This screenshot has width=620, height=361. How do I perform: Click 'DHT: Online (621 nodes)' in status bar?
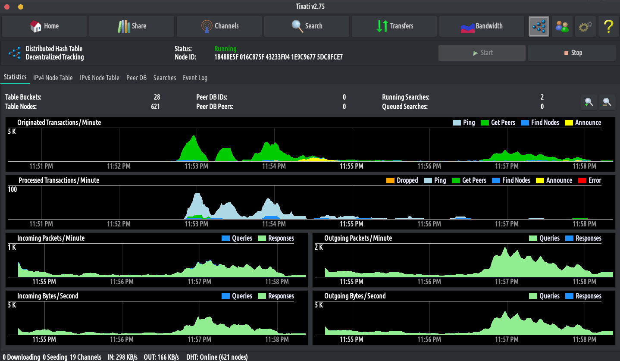pyautogui.click(x=217, y=357)
